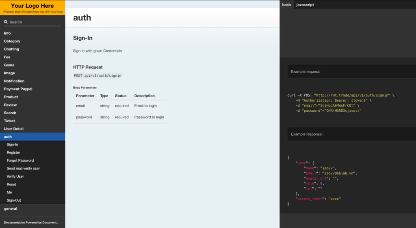Screen dimensions: 416x228
Task: Open the Chatting section
Action: pos(32,49)
